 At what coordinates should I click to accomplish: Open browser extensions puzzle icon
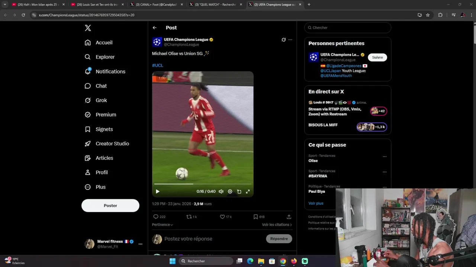[440, 15]
